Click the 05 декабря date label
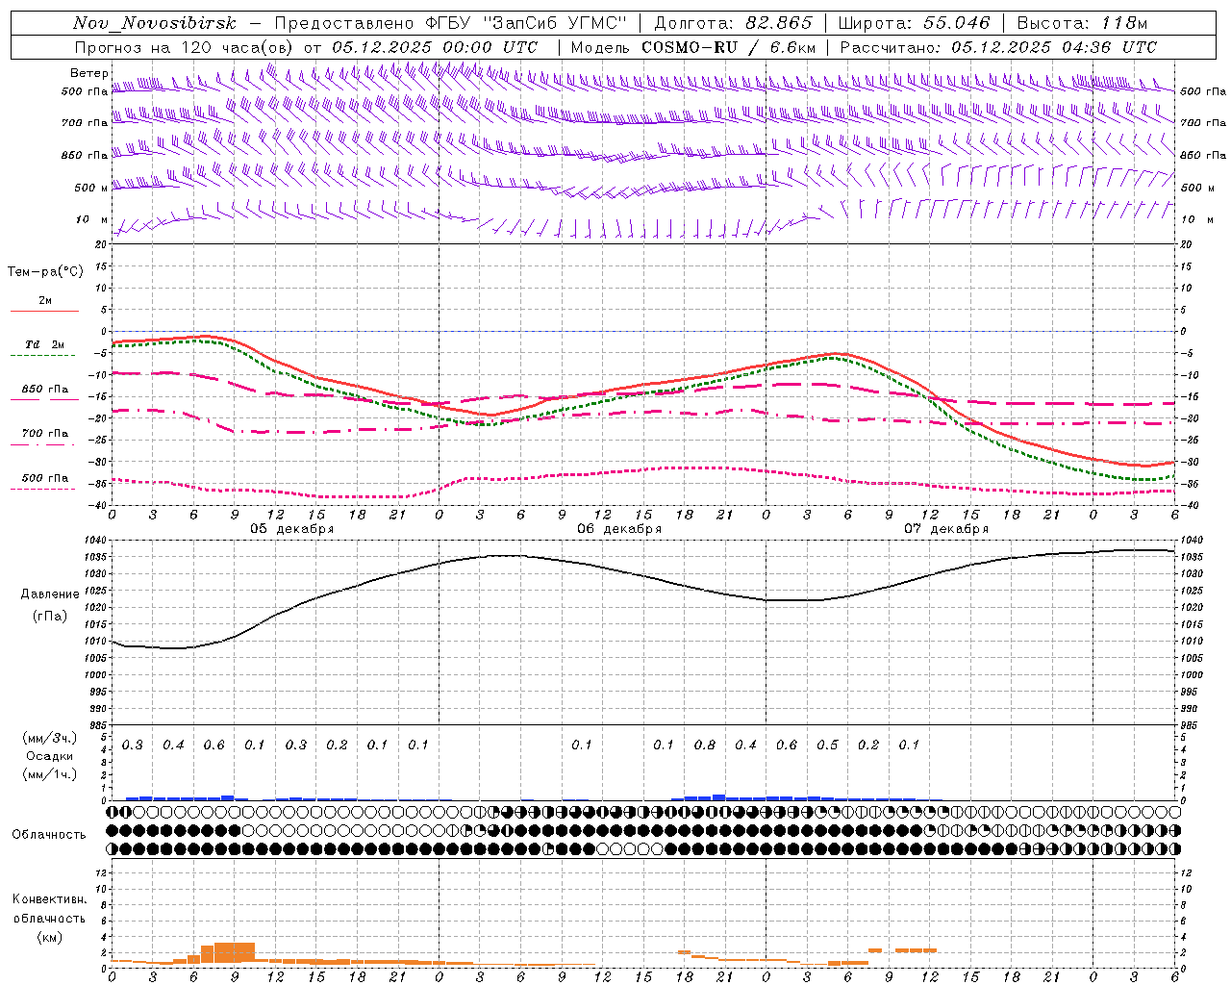The height and width of the screenshot is (985, 1231). tap(292, 529)
